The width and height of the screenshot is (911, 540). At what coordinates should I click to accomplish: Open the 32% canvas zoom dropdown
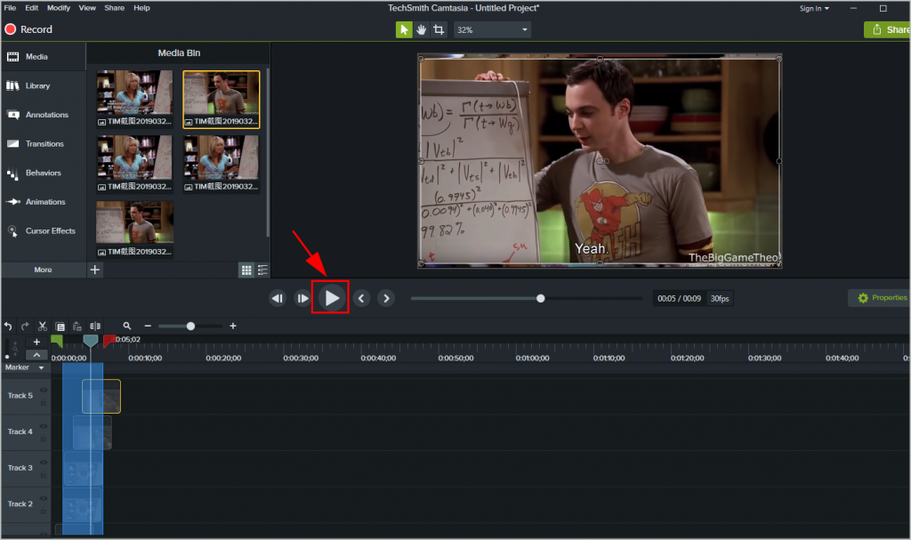pyautogui.click(x=492, y=29)
